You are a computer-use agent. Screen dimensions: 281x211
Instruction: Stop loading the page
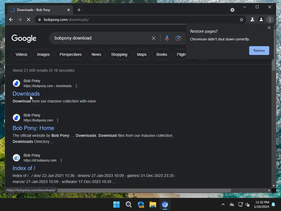tap(29, 20)
